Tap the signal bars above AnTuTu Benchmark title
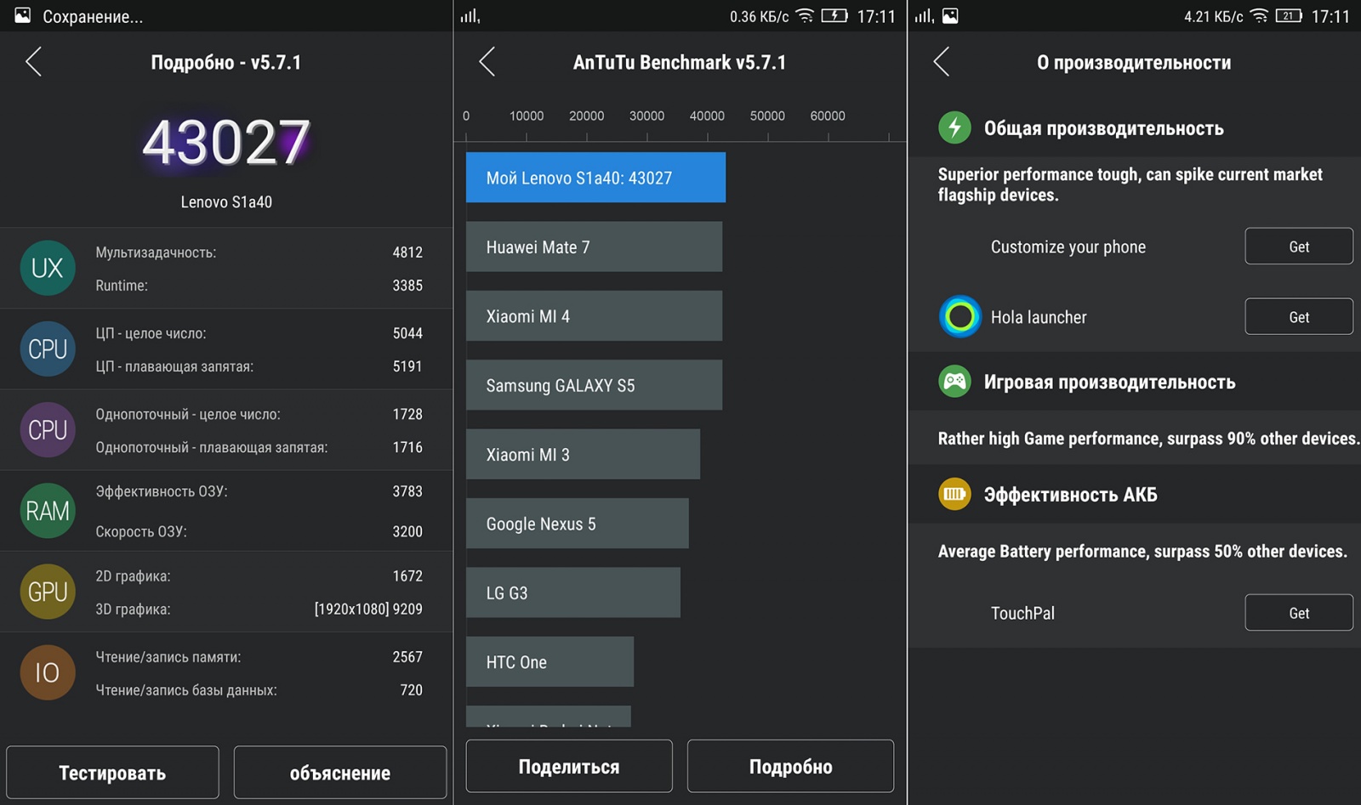The image size is (1361, 805). (x=470, y=15)
